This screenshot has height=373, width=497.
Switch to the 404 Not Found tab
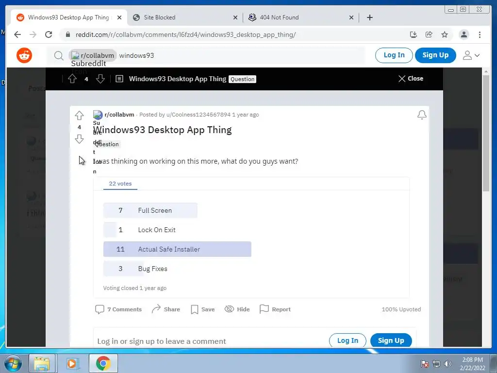point(301,17)
